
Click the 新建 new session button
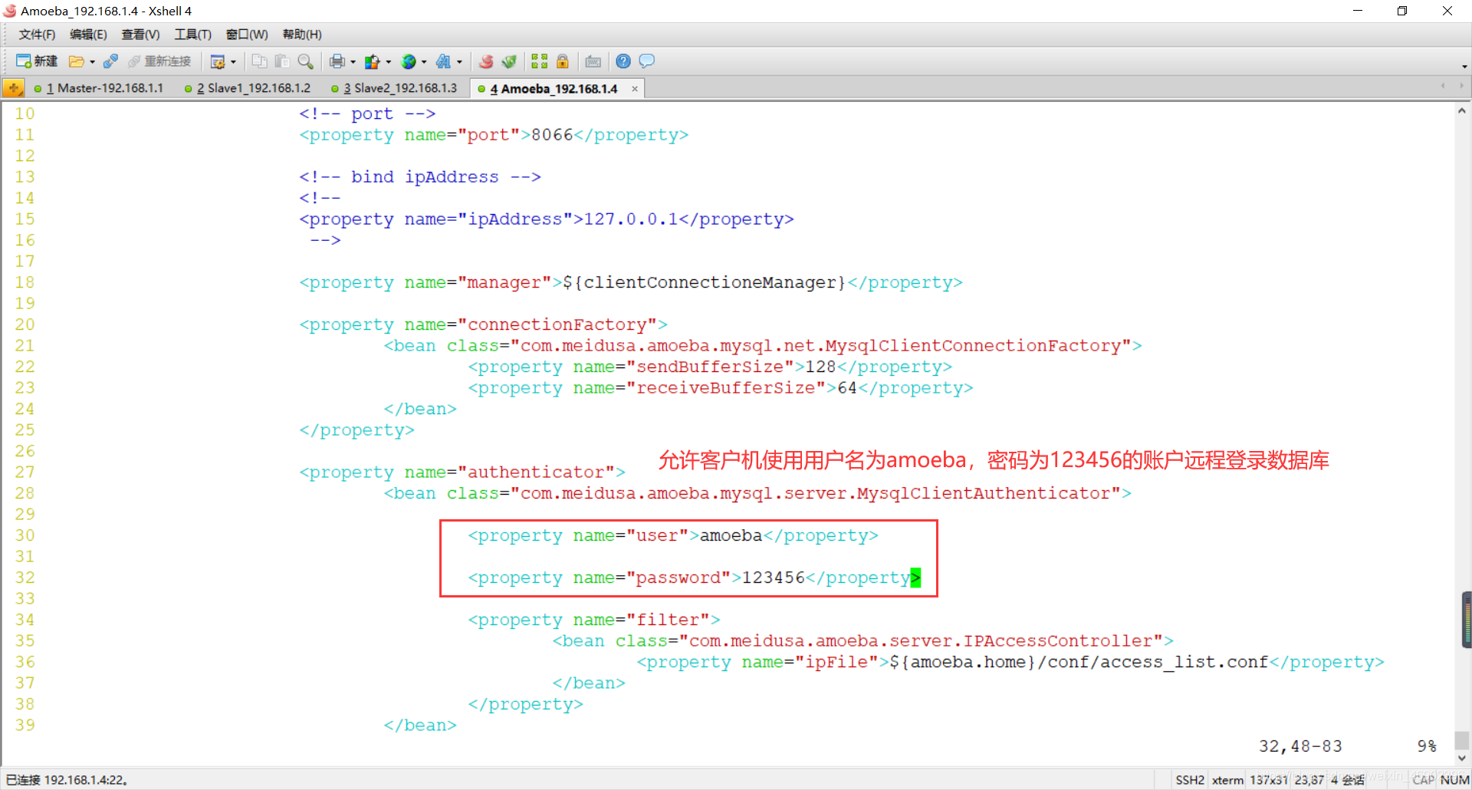(x=37, y=61)
